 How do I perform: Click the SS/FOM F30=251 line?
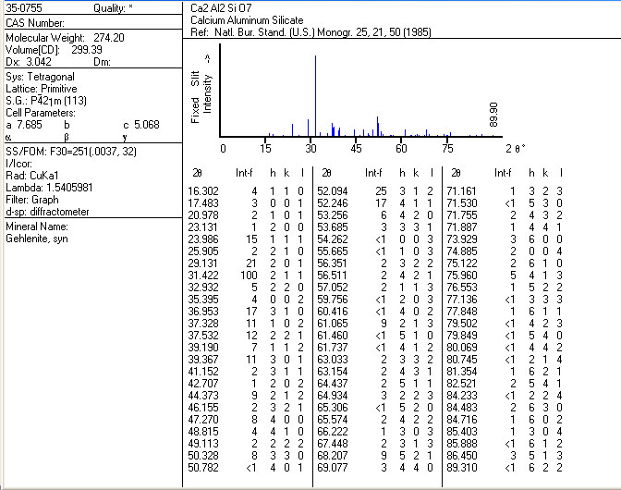tap(71, 152)
